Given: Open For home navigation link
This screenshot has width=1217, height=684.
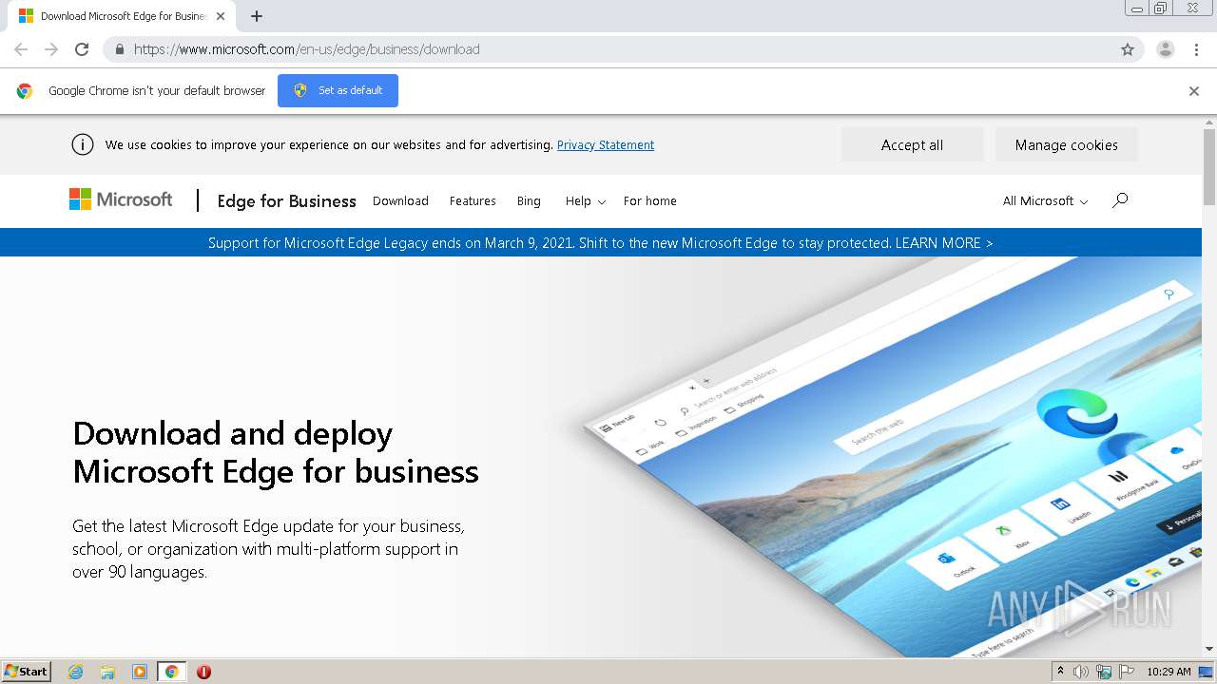Looking at the screenshot, I should [650, 200].
